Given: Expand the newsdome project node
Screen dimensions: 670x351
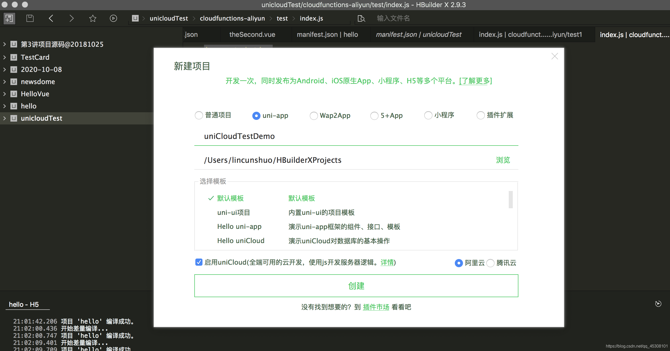Looking at the screenshot, I should click(x=4, y=82).
